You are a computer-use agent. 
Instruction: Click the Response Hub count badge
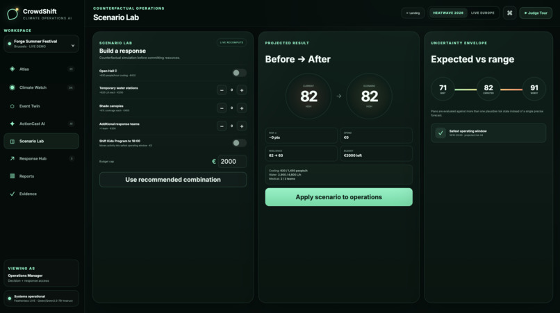pyautogui.click(x=72, y=158)
